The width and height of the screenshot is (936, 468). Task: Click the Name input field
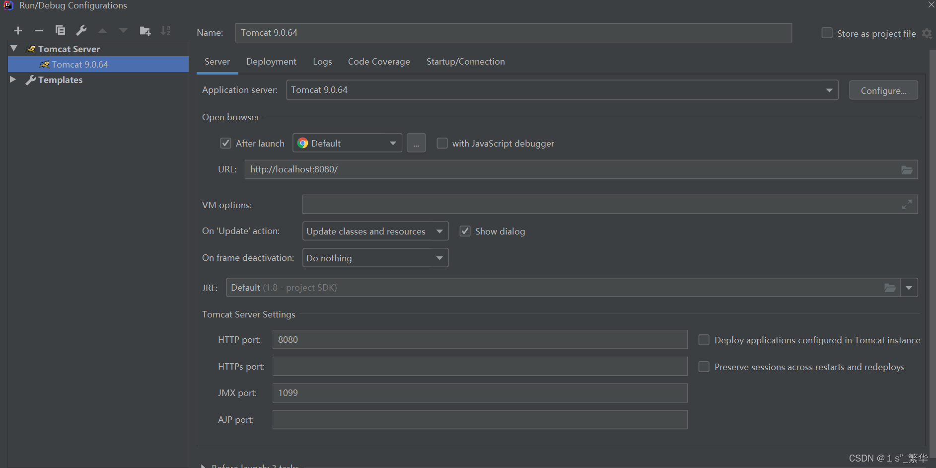[513, 33]
